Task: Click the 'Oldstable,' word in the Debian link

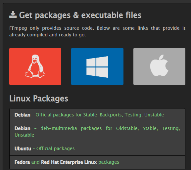Action: pos(127,128)
